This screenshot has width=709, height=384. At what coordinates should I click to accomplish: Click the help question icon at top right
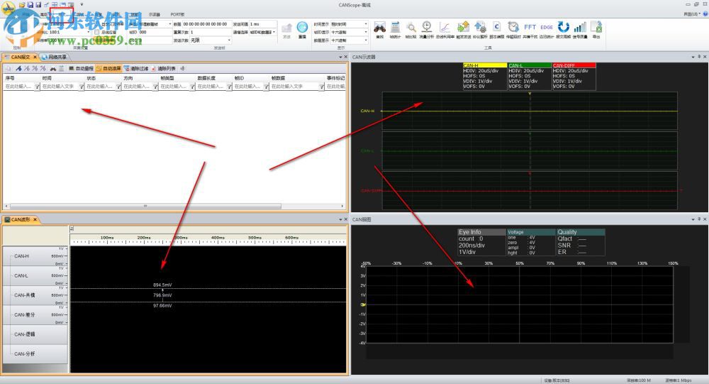705,14
